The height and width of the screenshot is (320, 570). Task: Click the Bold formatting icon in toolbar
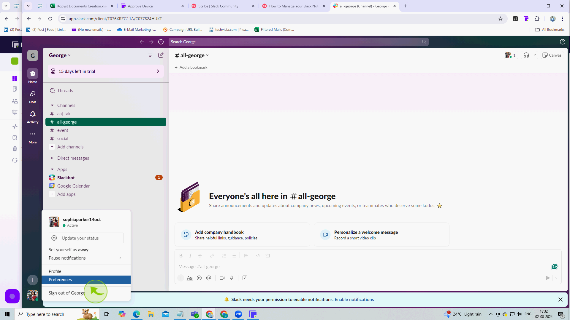(181, 255)
